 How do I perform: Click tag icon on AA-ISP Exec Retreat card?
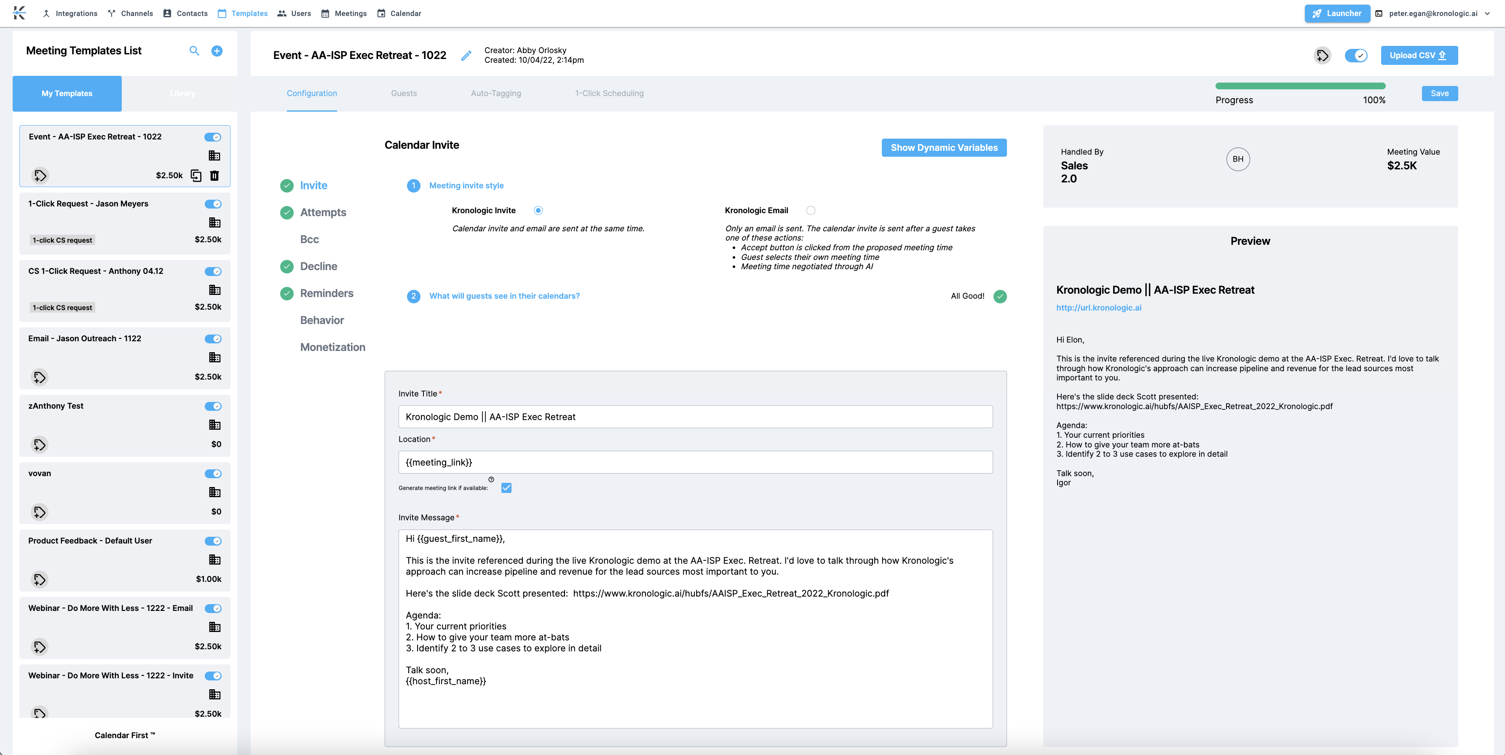pyautogui.click(x=40, y=175)
